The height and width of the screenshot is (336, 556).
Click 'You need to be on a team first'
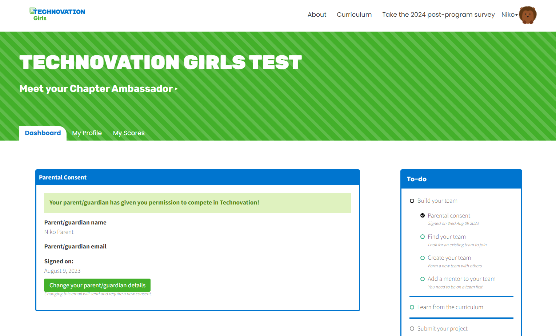tap(455, 287)
